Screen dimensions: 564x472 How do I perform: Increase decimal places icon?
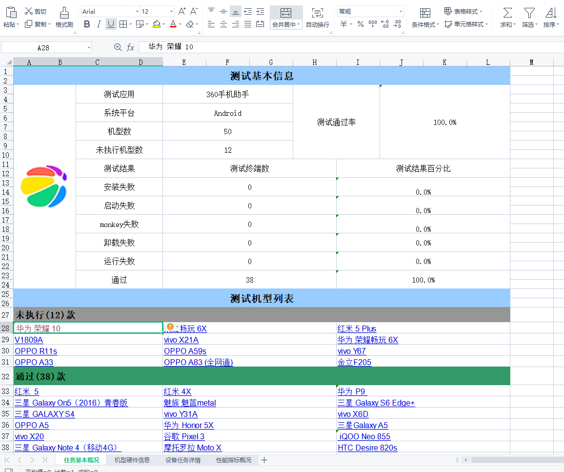click(x=385, y=24)
